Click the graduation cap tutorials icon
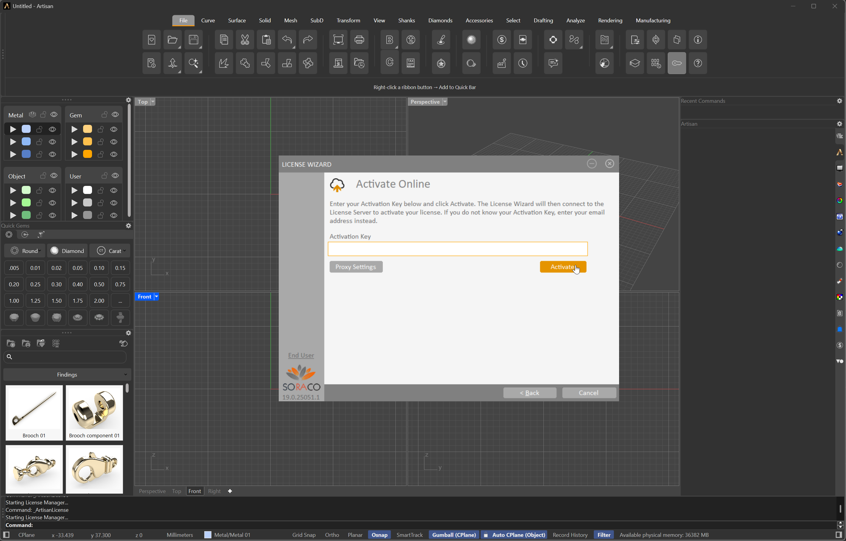 click(635, 63)
